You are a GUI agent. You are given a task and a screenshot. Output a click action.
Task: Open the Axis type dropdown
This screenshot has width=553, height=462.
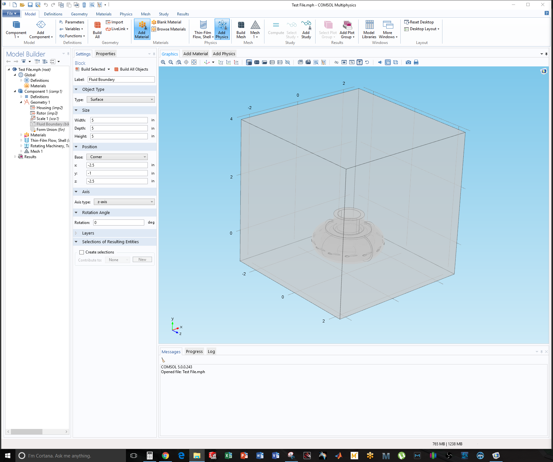[124, 202]
